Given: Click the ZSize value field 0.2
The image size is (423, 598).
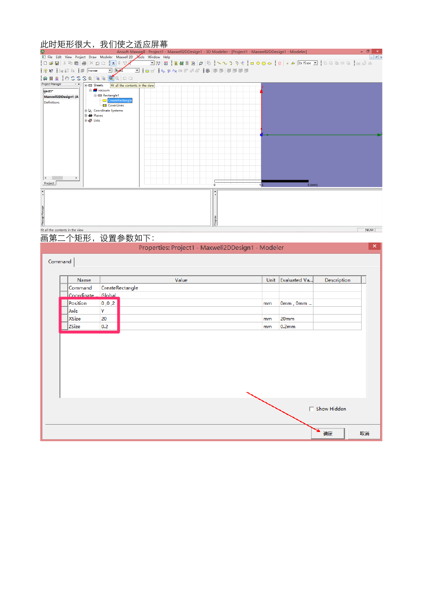Looking at the screenshot, I should click(x=181, y=326).
